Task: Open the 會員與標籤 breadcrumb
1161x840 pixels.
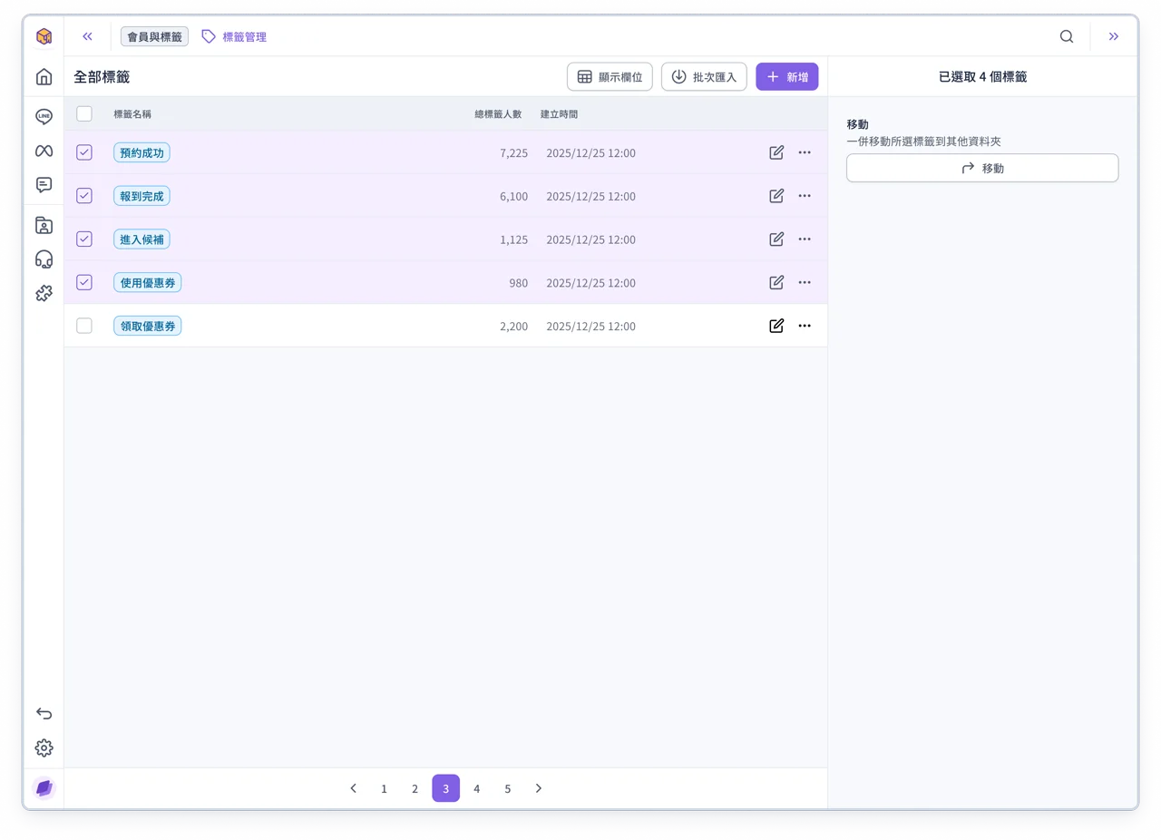Action: 154,36
